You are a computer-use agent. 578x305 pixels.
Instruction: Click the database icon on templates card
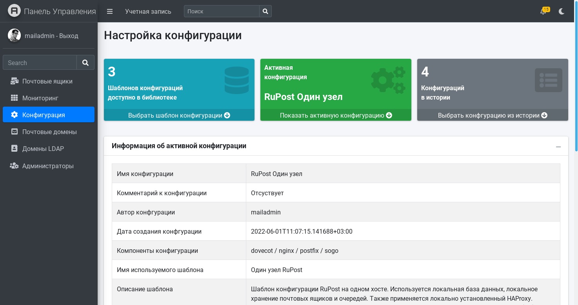(x=236, y=80)
